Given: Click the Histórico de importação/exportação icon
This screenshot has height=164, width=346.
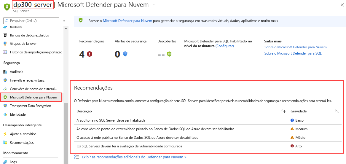Looking at the screenshot, I should pos(5,52).
